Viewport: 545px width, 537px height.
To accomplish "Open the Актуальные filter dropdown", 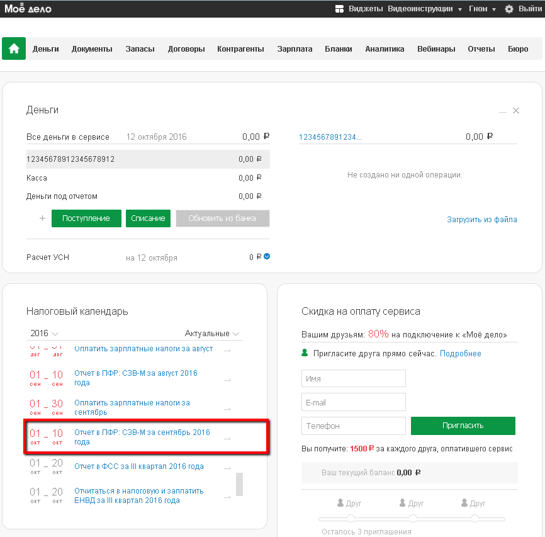I will tap(211, 333).
